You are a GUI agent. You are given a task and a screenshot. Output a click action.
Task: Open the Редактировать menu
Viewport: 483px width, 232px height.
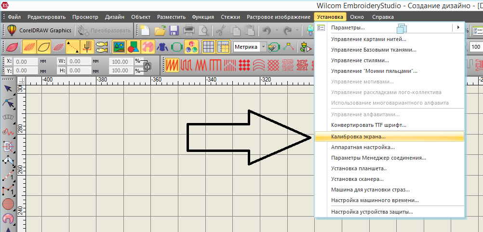point(46,17)
